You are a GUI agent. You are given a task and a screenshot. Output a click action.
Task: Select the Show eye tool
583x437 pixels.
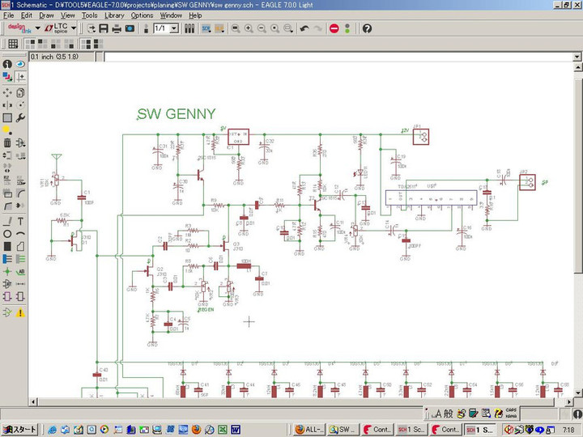[x=21, y=64]
